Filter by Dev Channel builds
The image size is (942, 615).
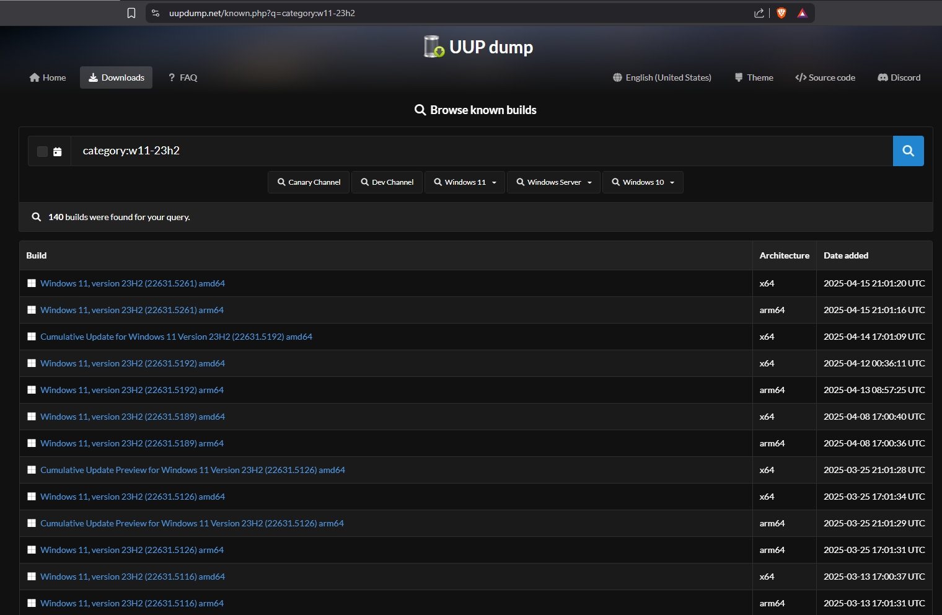click(x=387, y=182)
